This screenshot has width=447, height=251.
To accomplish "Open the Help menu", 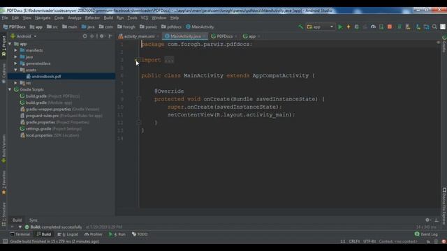I will 174,17.
